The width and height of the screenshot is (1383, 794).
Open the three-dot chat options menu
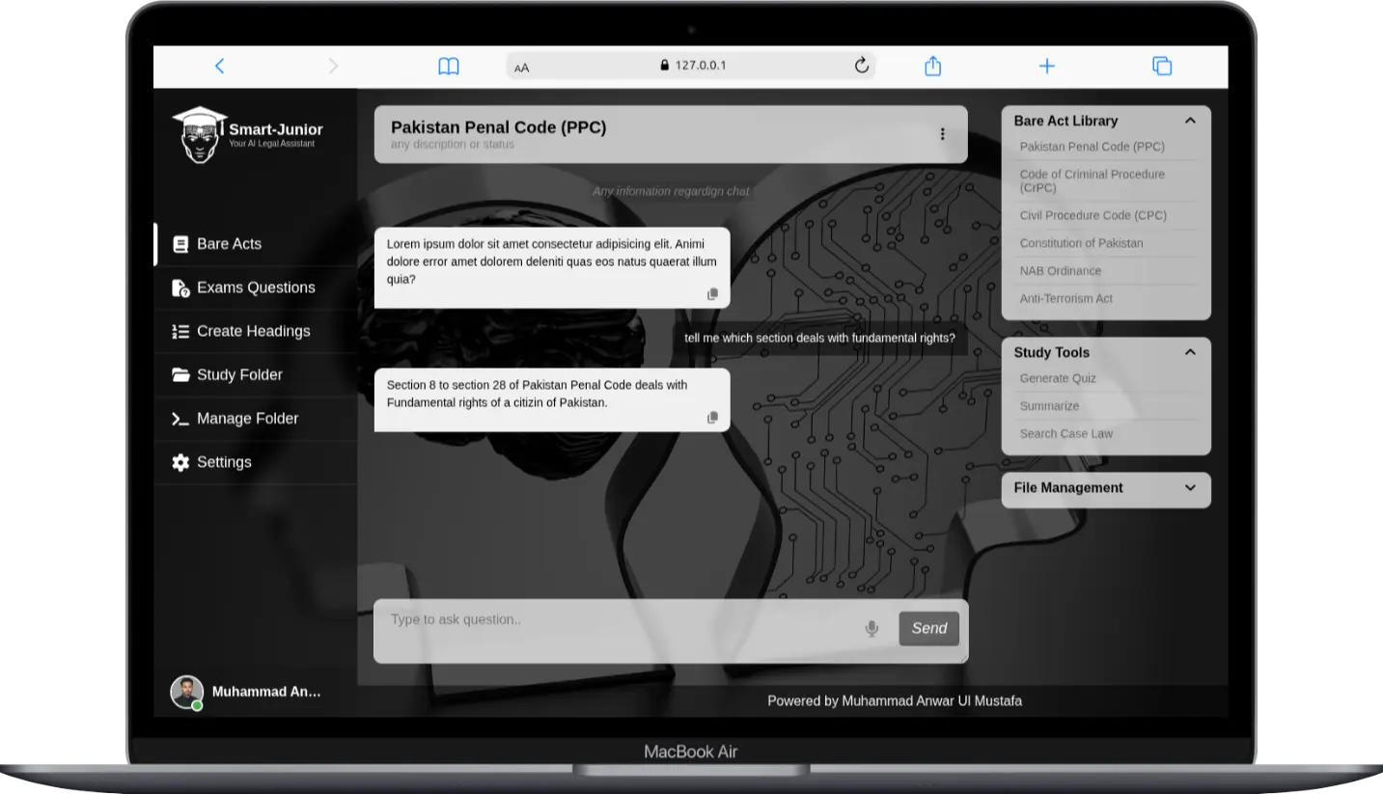942,134
